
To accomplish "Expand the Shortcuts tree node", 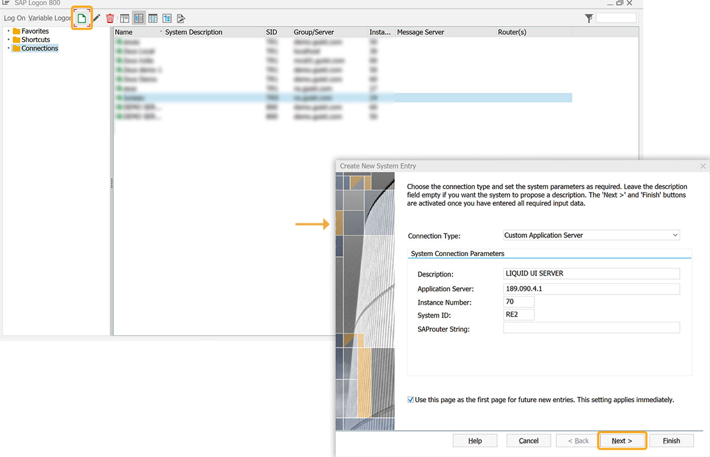I will pos(8,40).
